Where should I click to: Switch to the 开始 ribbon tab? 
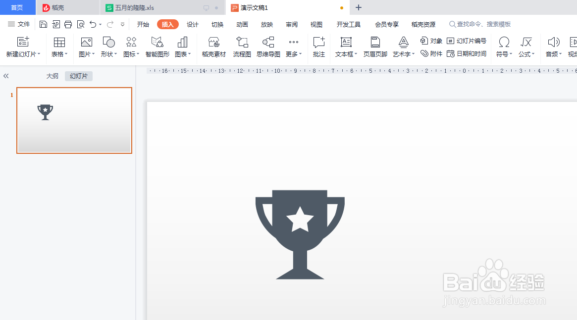143,24
